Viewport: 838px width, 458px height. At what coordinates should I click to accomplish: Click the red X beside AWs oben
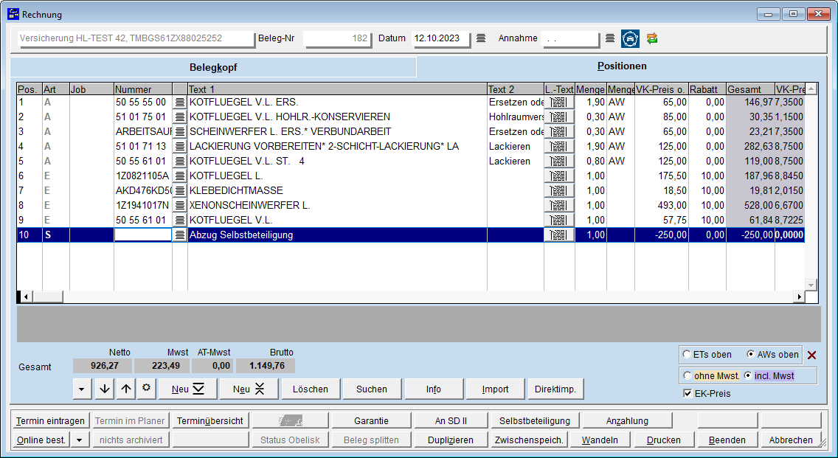click(x=812, y=355)
